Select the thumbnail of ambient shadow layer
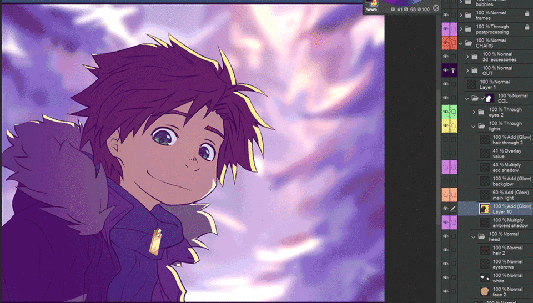 pyautogui.click(x=485, y=223)
